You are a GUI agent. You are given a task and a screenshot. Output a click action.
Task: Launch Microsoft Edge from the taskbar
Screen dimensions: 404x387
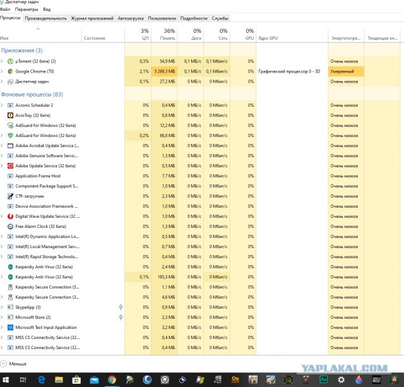(x=41, y=380)
